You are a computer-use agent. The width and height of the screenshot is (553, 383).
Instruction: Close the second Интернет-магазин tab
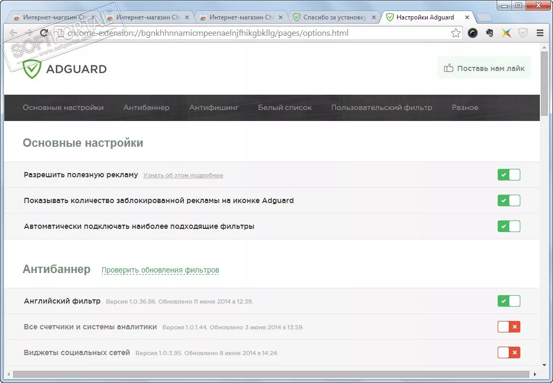click(187, 17)
